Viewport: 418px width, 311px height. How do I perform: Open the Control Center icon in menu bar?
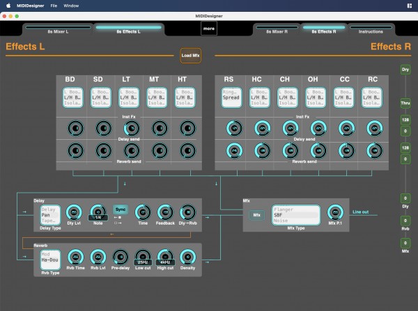[410, 6]
